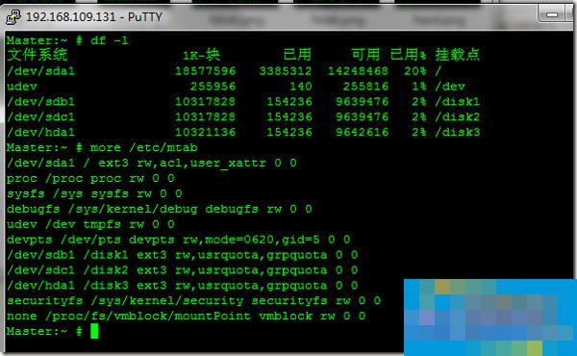Image resolution: width=577 pixels, height=356 pixels.
Task: Click the column header 1K-块
Action: pos(201,55)
